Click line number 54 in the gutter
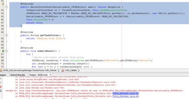Image resolution: width=189 pixels, height=99 pixels. [2, 13]
